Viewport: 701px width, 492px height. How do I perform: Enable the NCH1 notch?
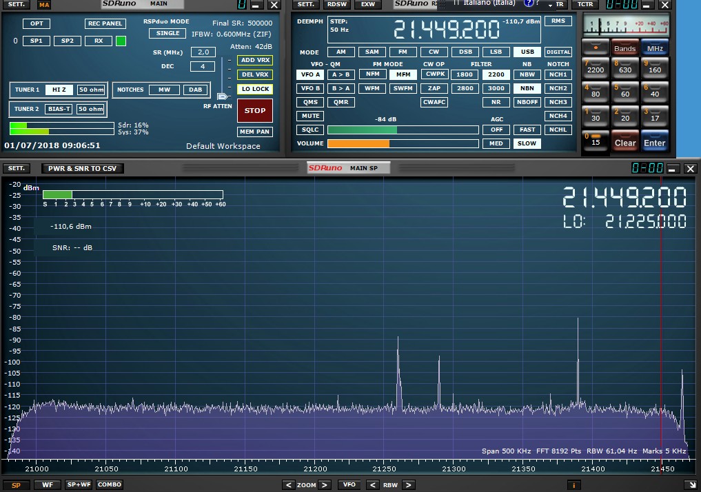click(x=558, y=74)
